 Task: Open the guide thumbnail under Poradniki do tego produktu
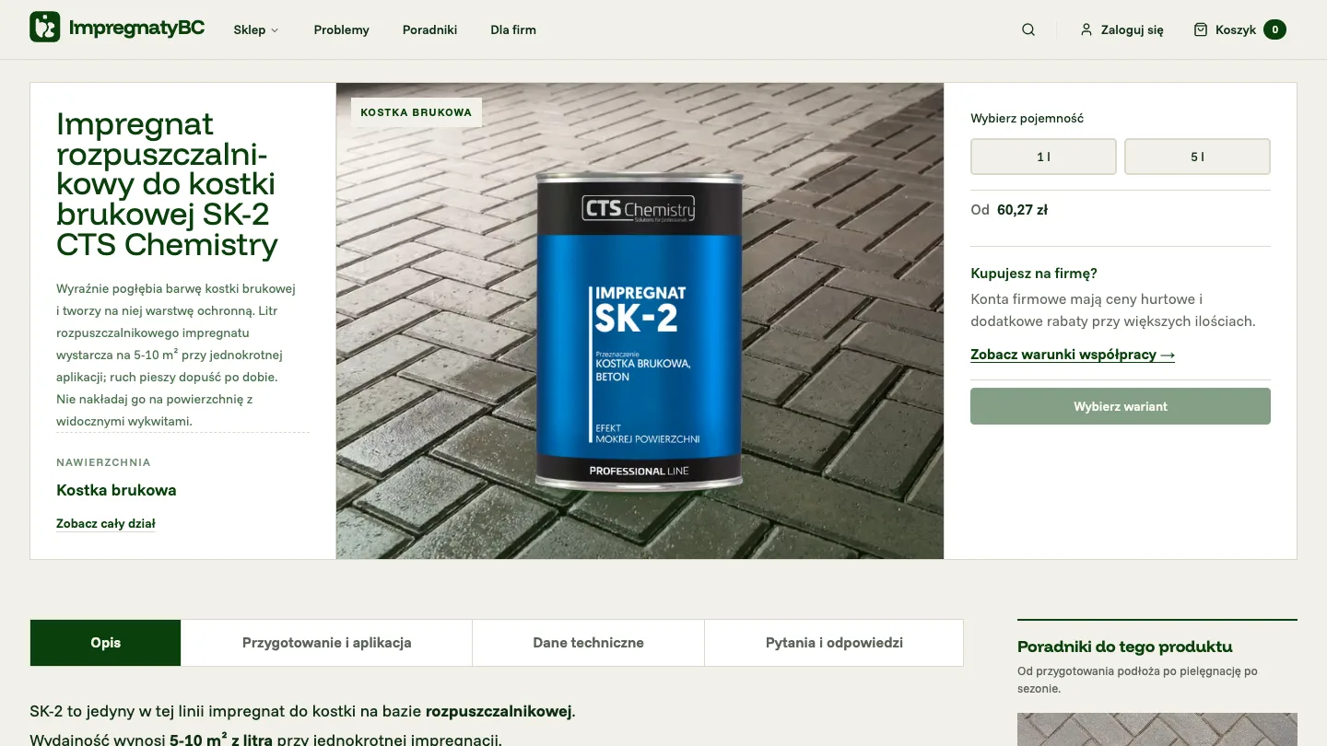(1157, 729)
